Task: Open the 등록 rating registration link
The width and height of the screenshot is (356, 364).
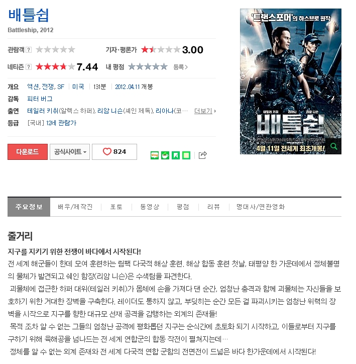Action: click(180, 67)
